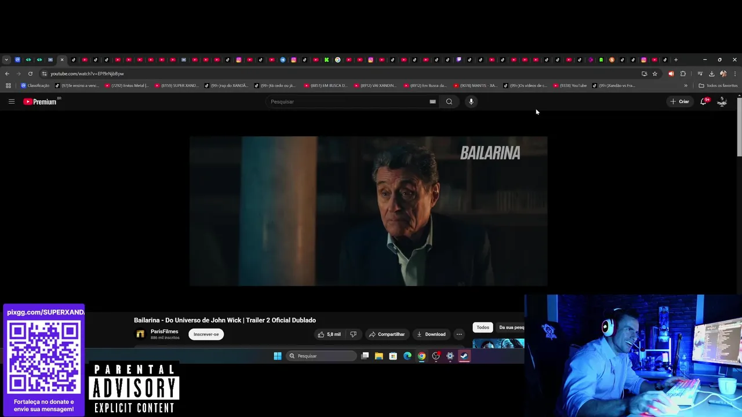Open the YouTube account avatar menu
This screenshot has width=742, height=417.
(722, 101)
